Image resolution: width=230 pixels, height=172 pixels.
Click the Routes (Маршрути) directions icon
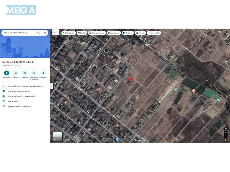pos(7,73)
